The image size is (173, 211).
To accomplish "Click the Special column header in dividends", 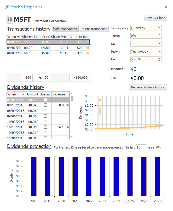I will [45, 94].
